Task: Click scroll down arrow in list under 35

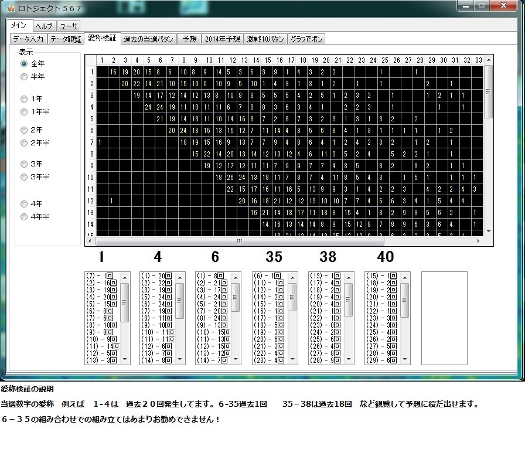Action: [x=292, y=359]
